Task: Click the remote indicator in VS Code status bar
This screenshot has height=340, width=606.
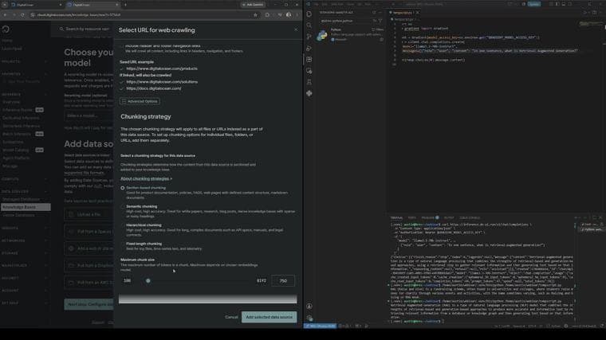Action: (x=320, y=326)
